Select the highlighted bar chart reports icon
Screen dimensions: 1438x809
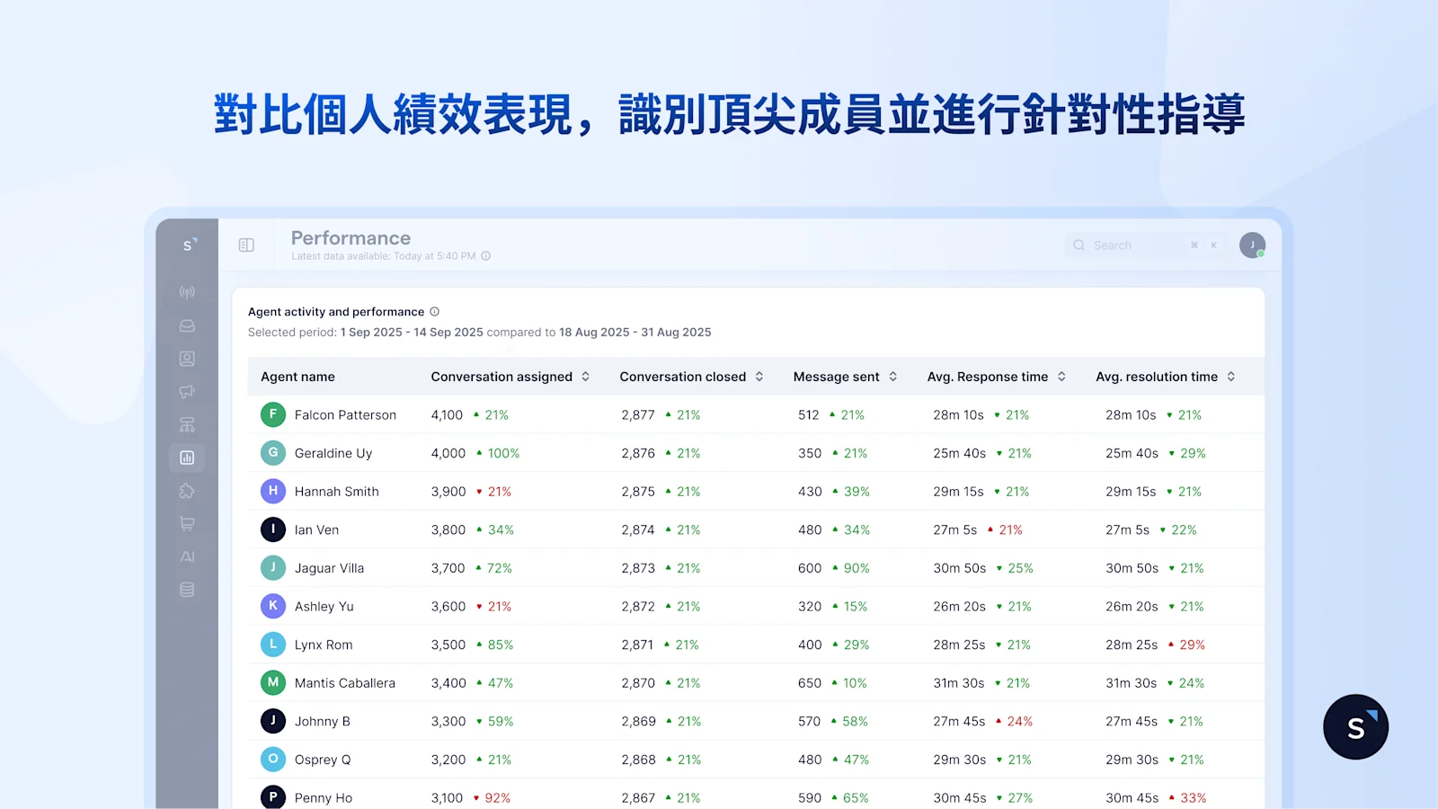coord(187,458)
